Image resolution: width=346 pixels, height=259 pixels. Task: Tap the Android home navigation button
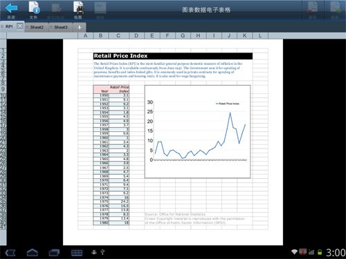pyautogui.click(x=33, y=253)
